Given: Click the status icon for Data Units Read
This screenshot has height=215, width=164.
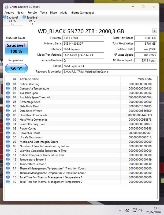Looking at the screenshot, I should 8,106.
